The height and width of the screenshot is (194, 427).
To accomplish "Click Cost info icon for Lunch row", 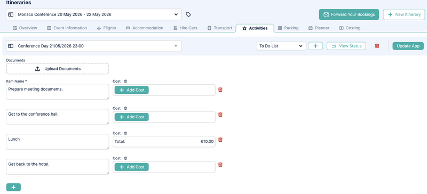I will (x=125, y=133).
